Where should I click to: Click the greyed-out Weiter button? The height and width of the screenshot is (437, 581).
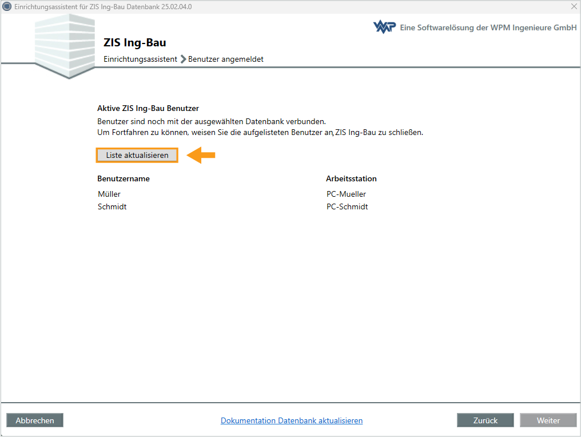click(548, 420)
